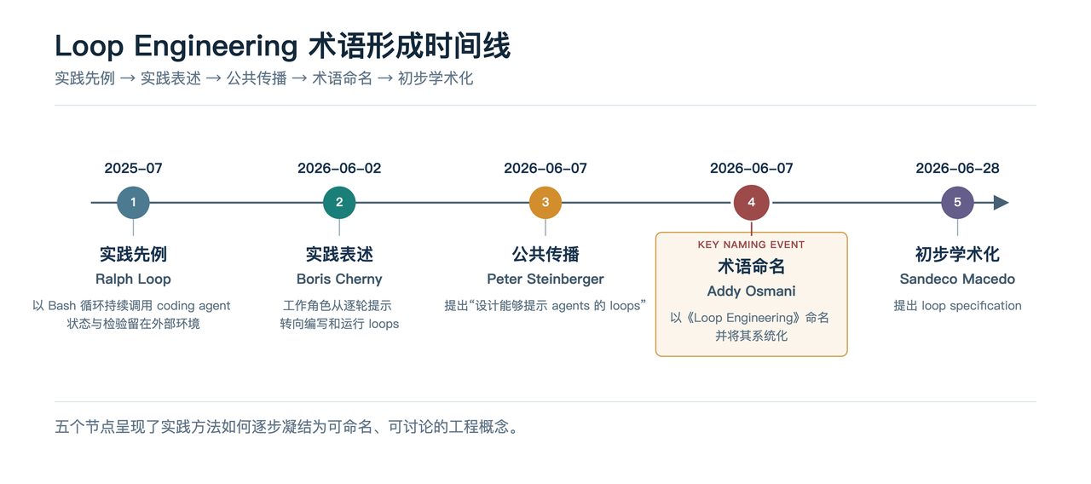Click the heading 初步学术化
This screenshot has width=1091, height=484.
coord(957,254)
